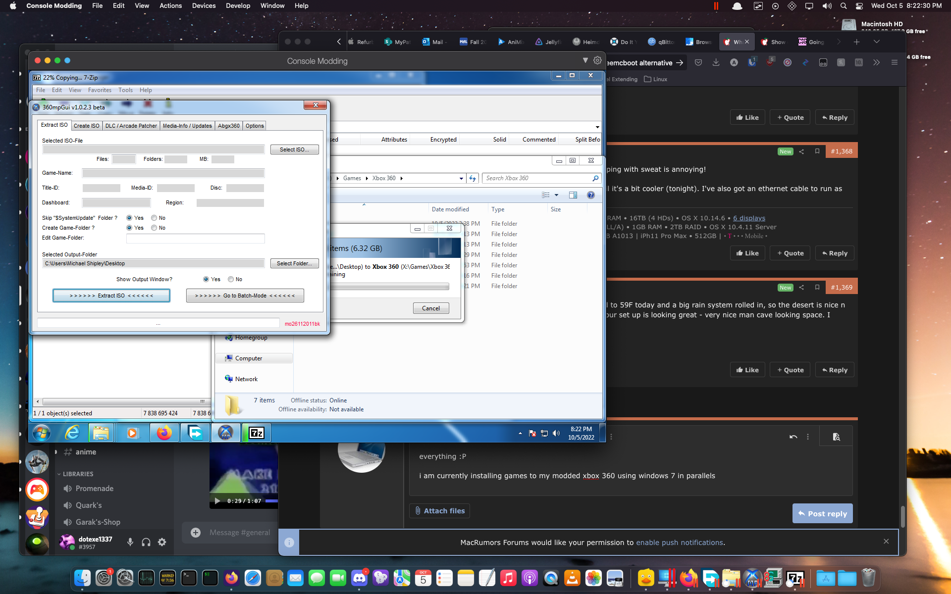The height and width of the screenshot is (594, 951).
Task: Open Safari tab overview chevron
Action: [877, 42]
